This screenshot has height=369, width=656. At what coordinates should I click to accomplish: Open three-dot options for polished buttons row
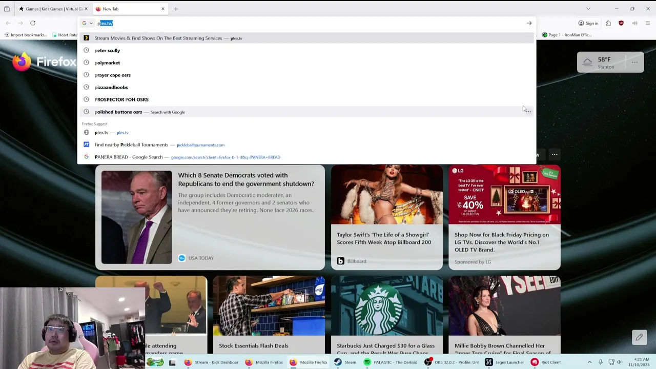(528, 112)
